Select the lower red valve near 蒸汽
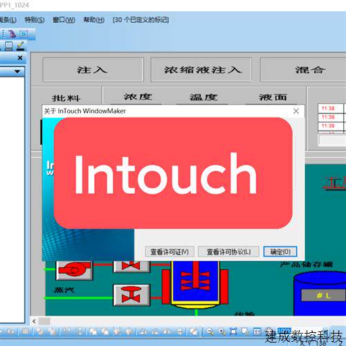Image resolution: width=346 pixels, height=346 pixels. [131, 295]
